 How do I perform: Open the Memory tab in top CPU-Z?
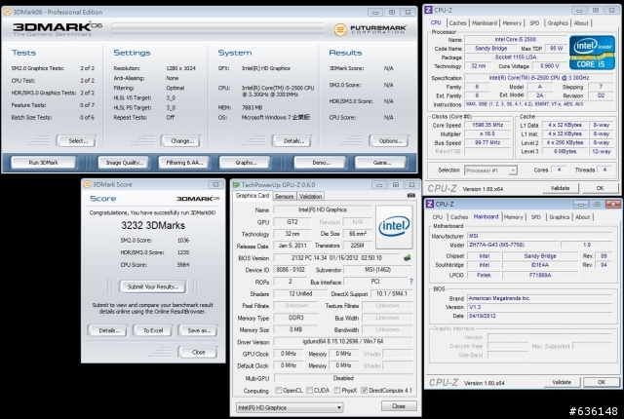click(512, 23)
